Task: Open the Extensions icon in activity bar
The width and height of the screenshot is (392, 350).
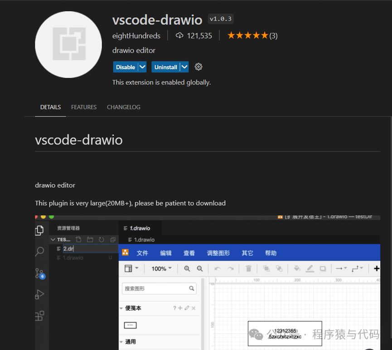Action: 39,316
